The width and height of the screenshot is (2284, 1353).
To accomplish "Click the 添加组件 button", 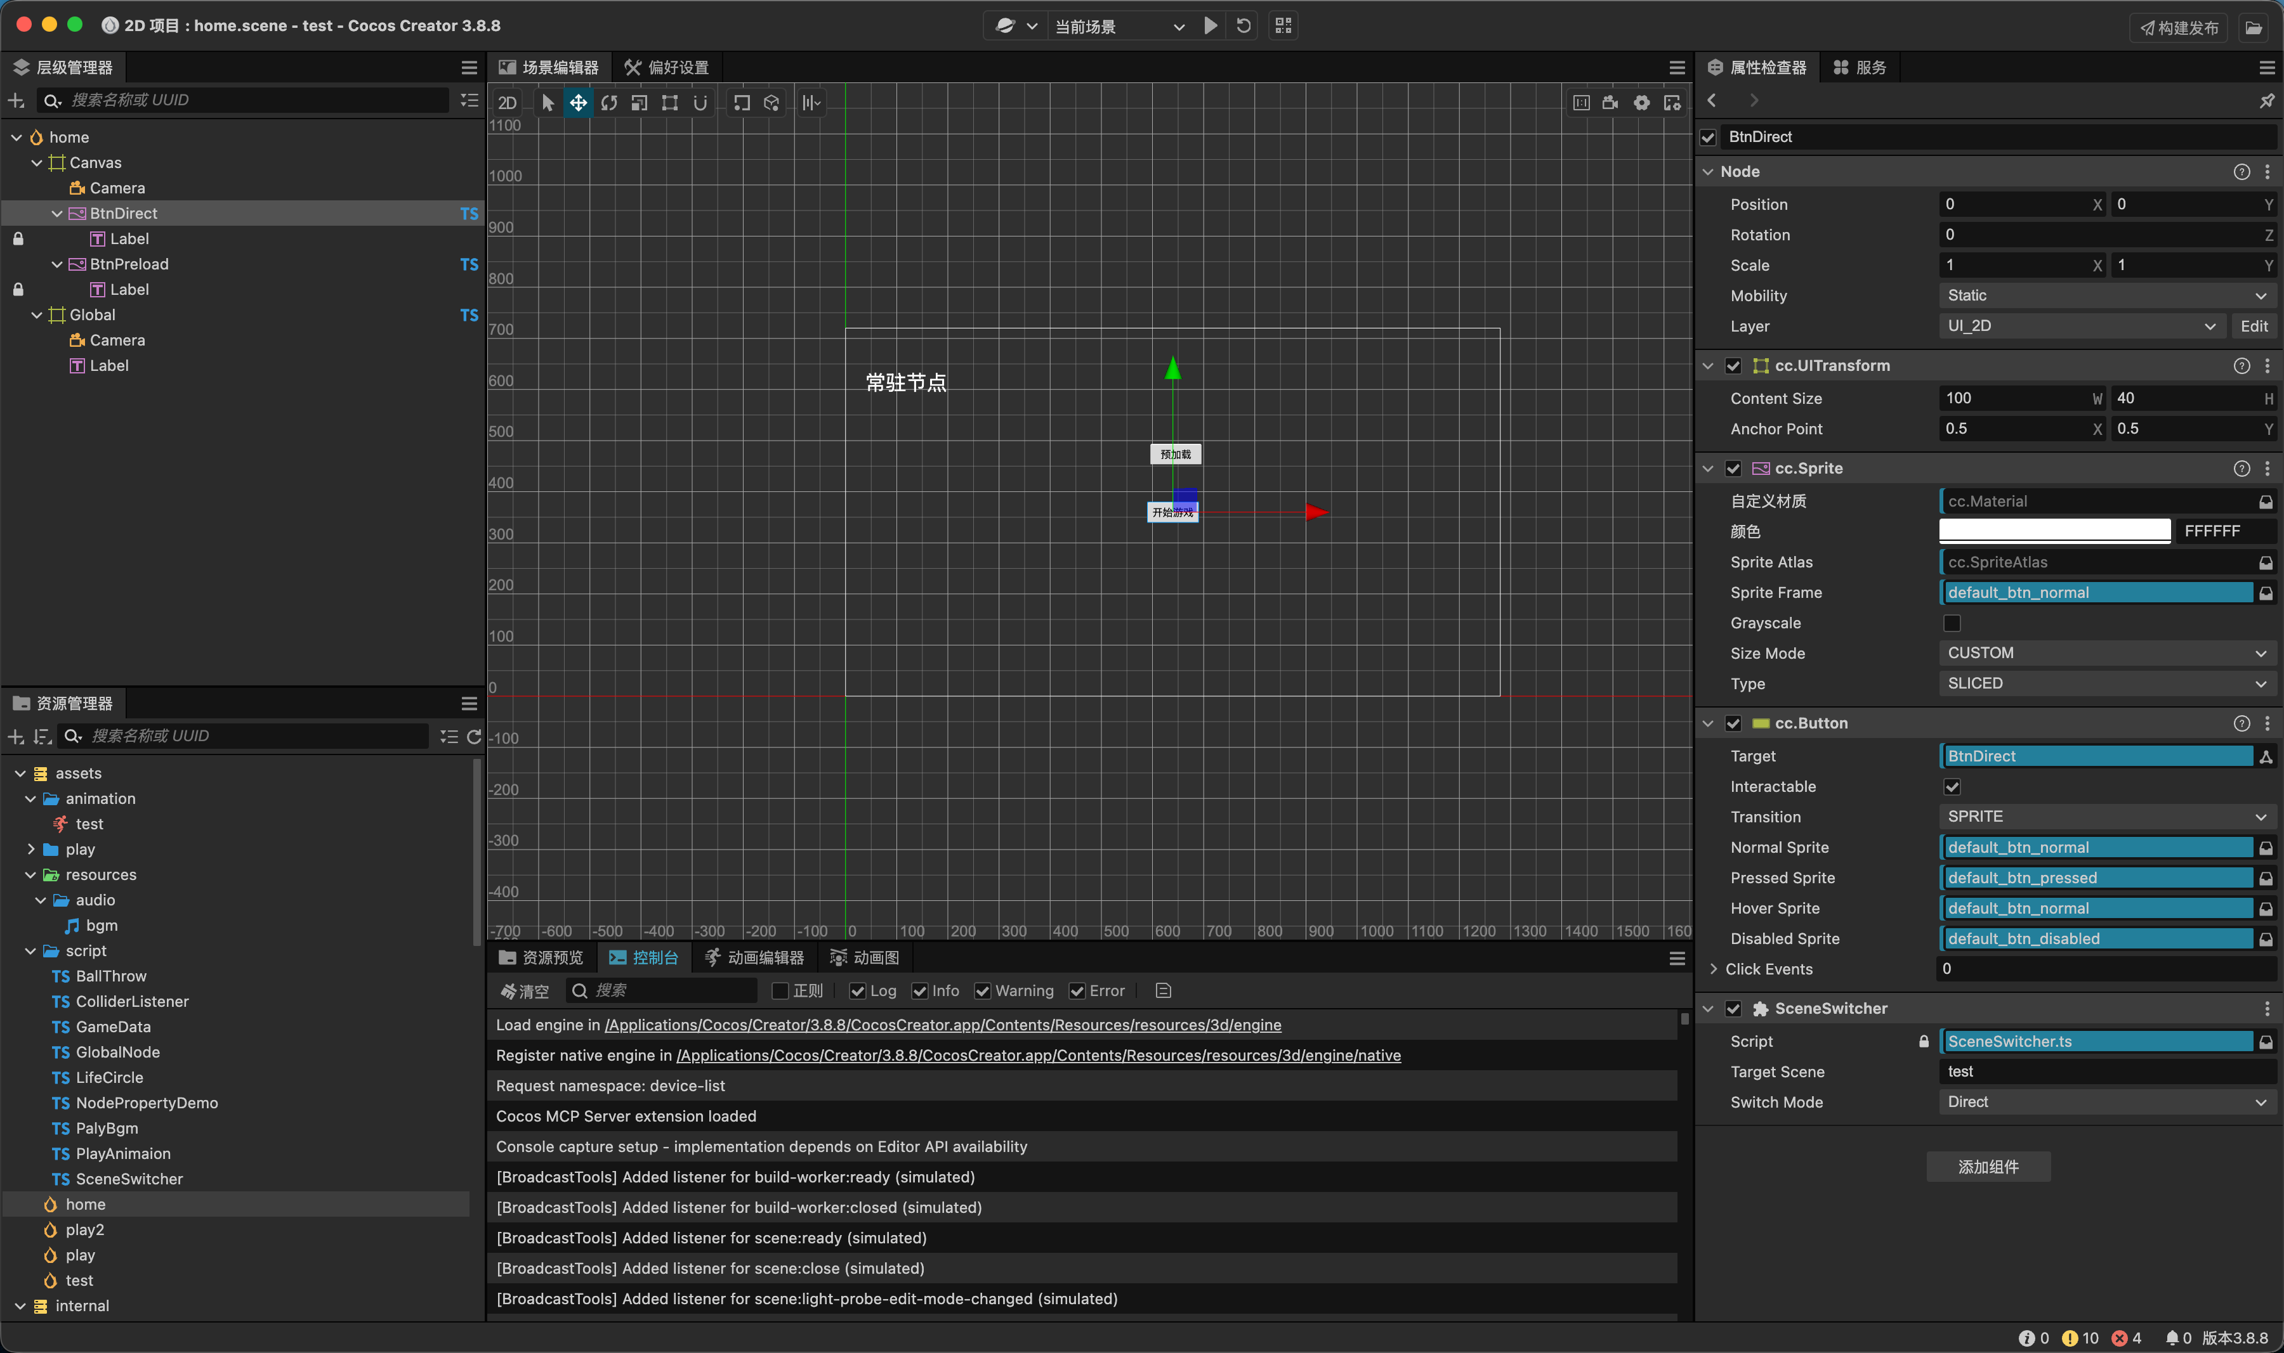I will [x=1988, y=1167].
